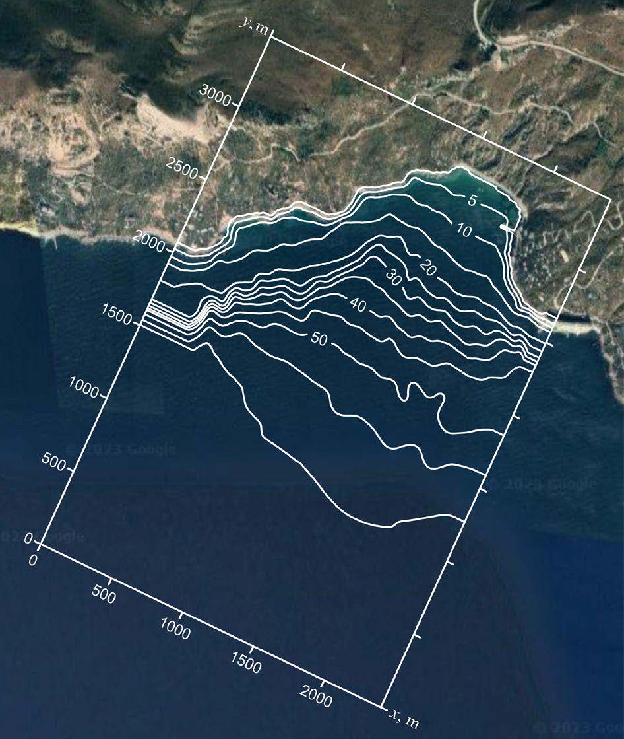The image size is (624, 739).
Task: Click the 0 label on the y-axis
Action: coord(28,540)
